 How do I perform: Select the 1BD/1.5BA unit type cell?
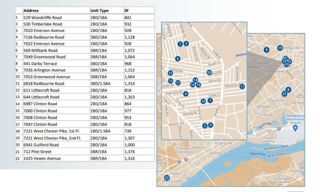(100, 131)
